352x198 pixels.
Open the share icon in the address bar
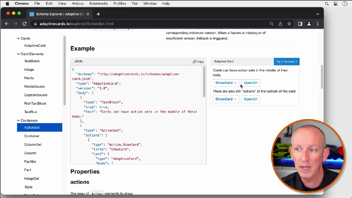pyautogui.click(x=280, y=24)
